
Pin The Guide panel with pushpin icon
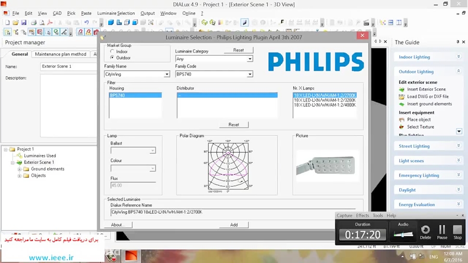tap(458, 42)
